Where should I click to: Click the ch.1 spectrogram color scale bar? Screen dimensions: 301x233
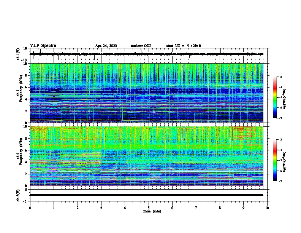(x=275, y=97)
